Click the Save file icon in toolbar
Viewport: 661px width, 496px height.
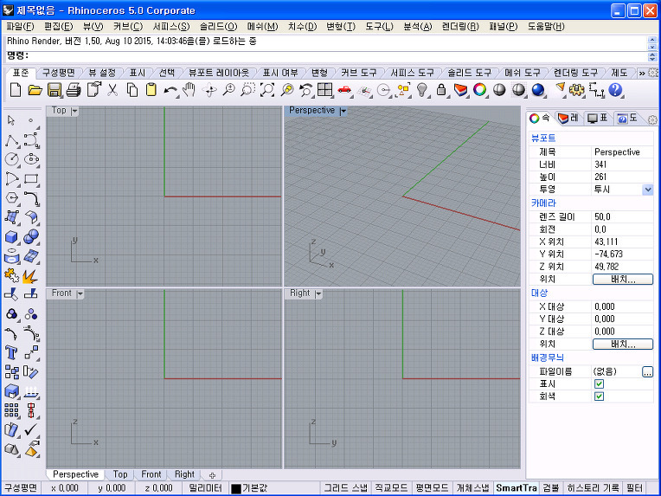(55, 90)
